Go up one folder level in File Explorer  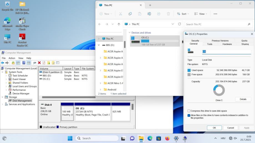point(119,24)
